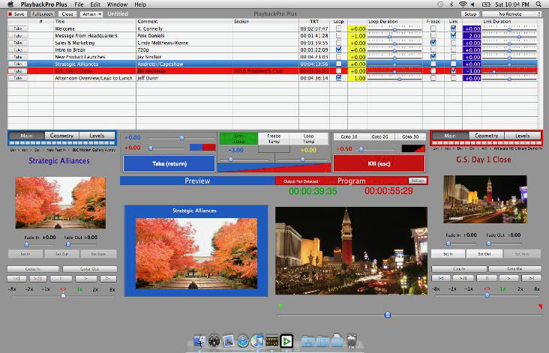Select the program Levels tab
The width and height of the screenshot is (549, 353).
coord(522,136)
